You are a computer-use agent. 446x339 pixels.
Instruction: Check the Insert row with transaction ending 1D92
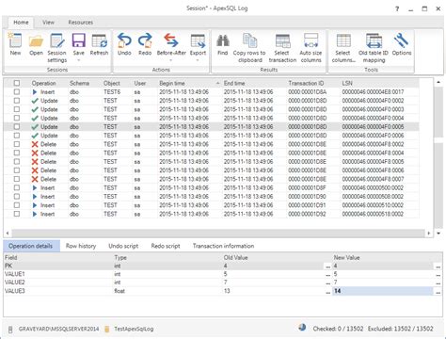click(17, 214)
